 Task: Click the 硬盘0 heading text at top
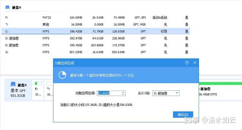click(17, 7)
